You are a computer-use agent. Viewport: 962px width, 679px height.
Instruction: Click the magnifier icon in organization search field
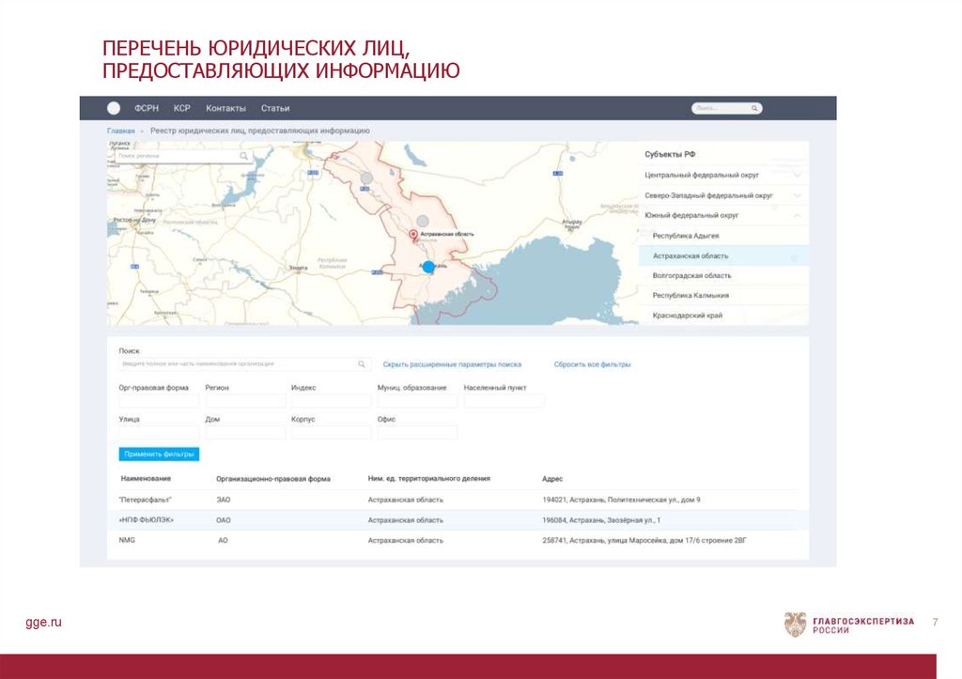362,363
